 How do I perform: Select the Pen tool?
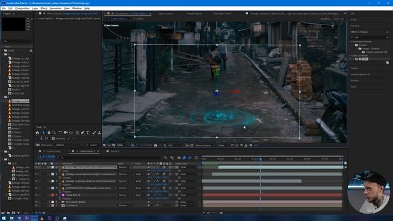[82, 133]
